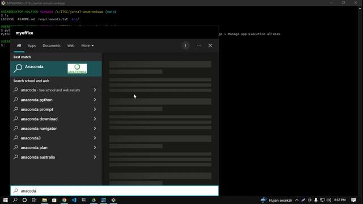Select the anaconda download suggestion
This screenshot has height=204, width=363.
click(56, 119)
